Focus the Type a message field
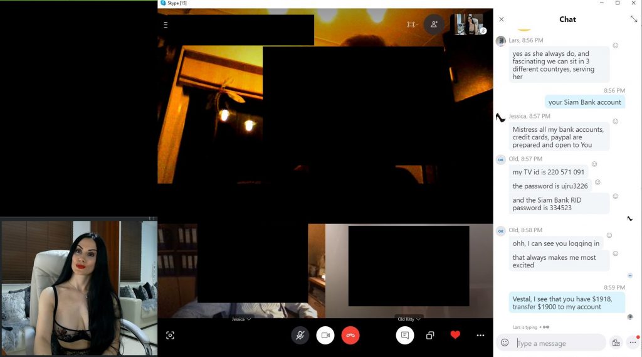This screenshot has height=357, width=642. (x=559, y=343)
